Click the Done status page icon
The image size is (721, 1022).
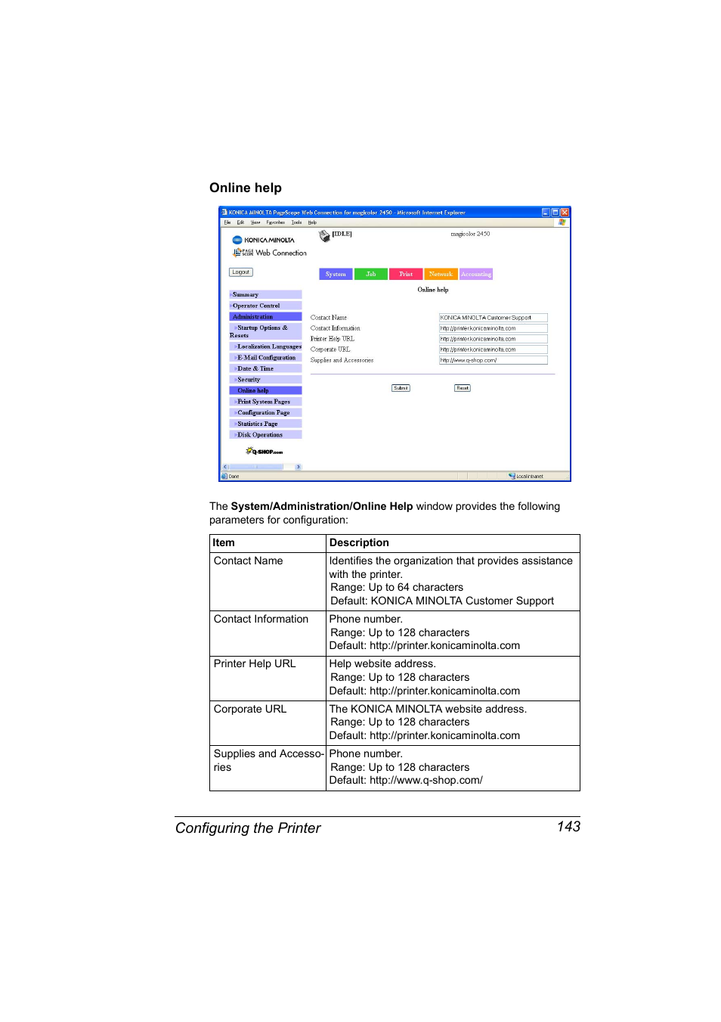[x=224, y=477]
